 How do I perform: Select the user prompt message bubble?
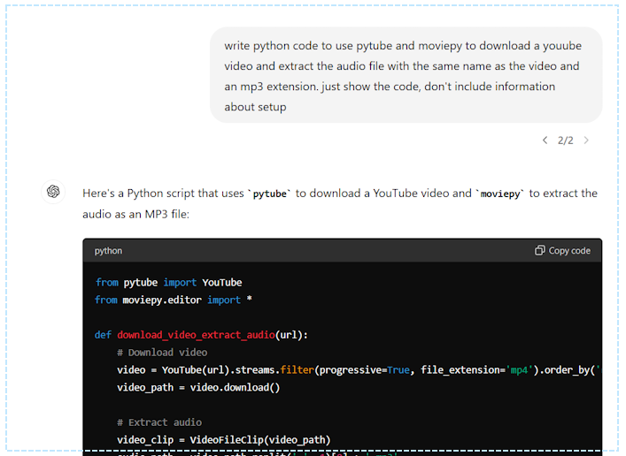[x=406, y=75]
